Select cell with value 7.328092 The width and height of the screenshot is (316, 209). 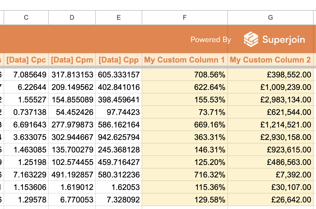point(119,200)
